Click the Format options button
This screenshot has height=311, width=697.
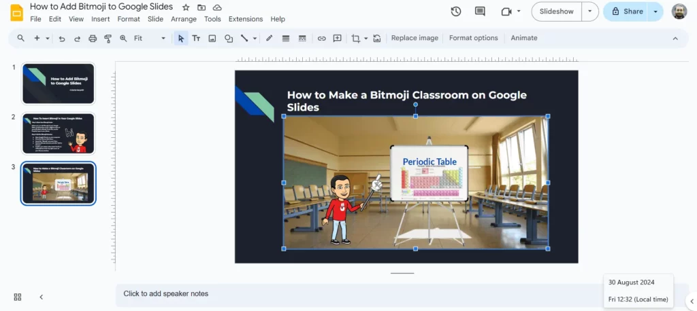tap(473, 38)
